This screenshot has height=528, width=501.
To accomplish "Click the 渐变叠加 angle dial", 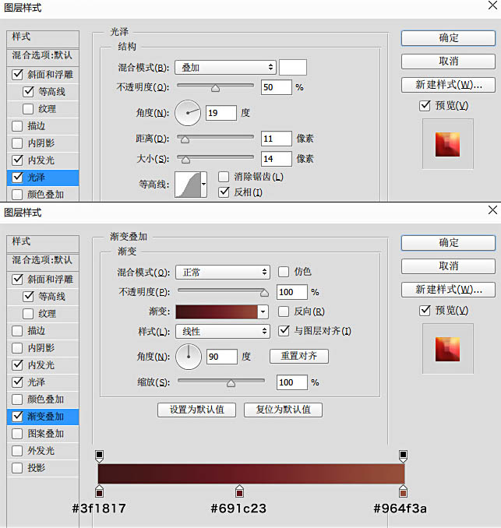I will coord(189,357).
